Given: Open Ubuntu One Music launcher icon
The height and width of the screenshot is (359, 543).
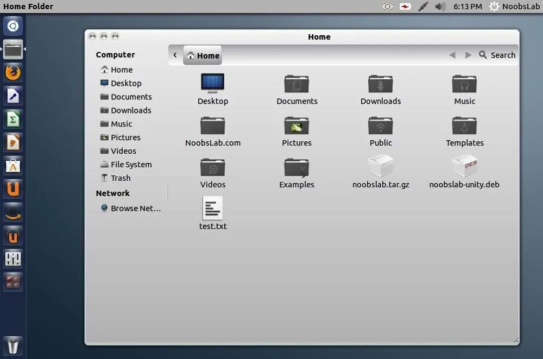Looking at the screenshot, I should (13, 235).
